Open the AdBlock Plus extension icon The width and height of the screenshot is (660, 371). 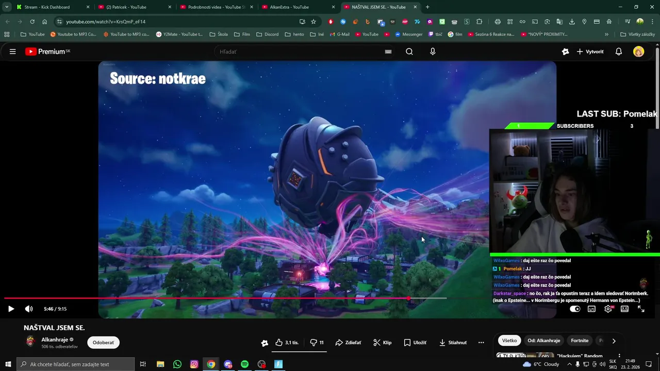405,22
